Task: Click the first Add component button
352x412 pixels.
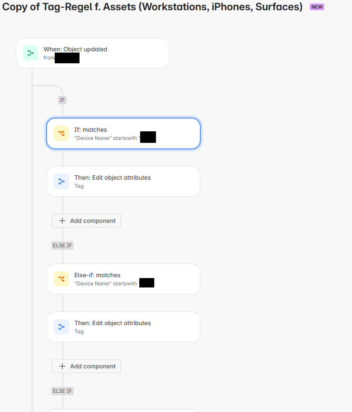Action: pos(86,221)
